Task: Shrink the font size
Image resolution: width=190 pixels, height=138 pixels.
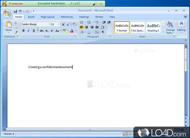Action: click(68, 24)
